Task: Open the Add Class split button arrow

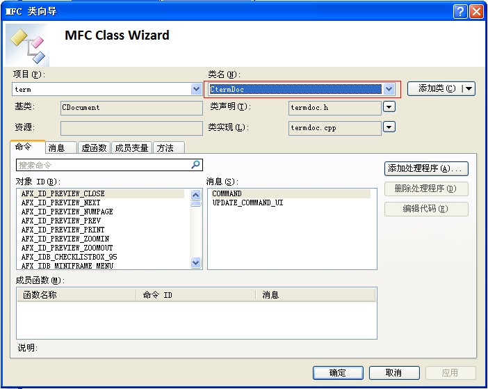Action: pos(469,89)
